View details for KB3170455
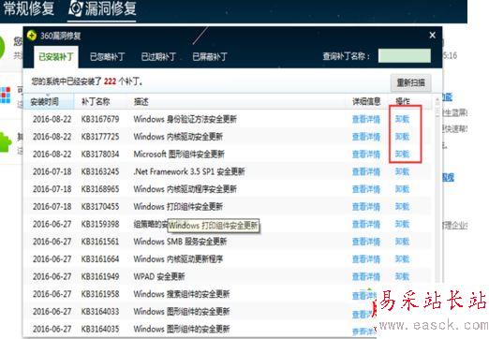The width and height of the screenshot is (489, 339). [366, 206]
